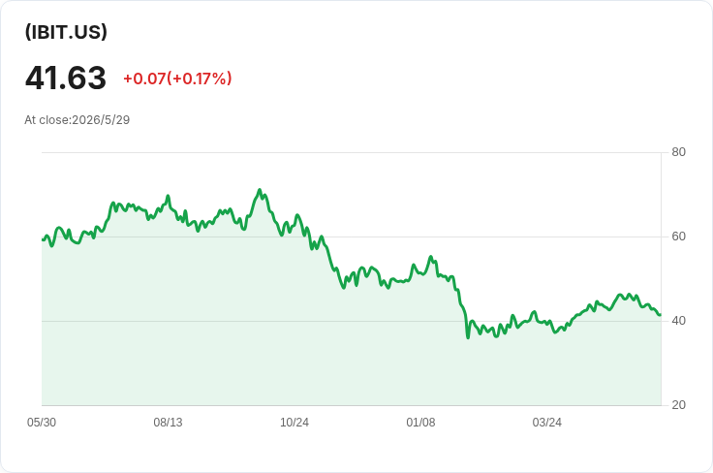
Task: Select the rightmost endpoint of the price line
Action: coord(661,315)
